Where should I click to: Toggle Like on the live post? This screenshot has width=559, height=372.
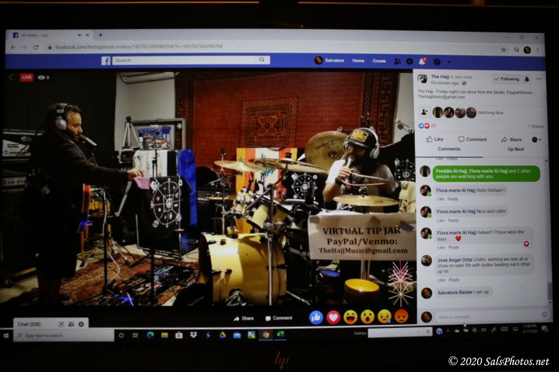pos(435,139)
